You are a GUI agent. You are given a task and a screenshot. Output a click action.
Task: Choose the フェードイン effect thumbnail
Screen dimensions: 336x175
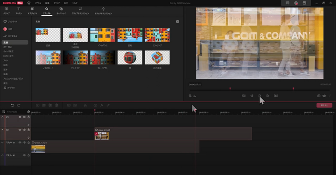point(75,57)
